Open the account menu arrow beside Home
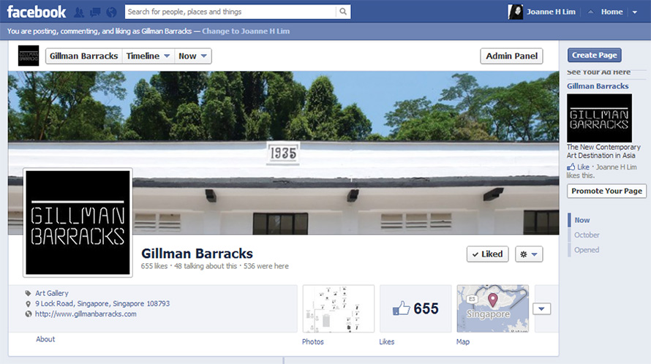651x364 pixels. point(635,12)
